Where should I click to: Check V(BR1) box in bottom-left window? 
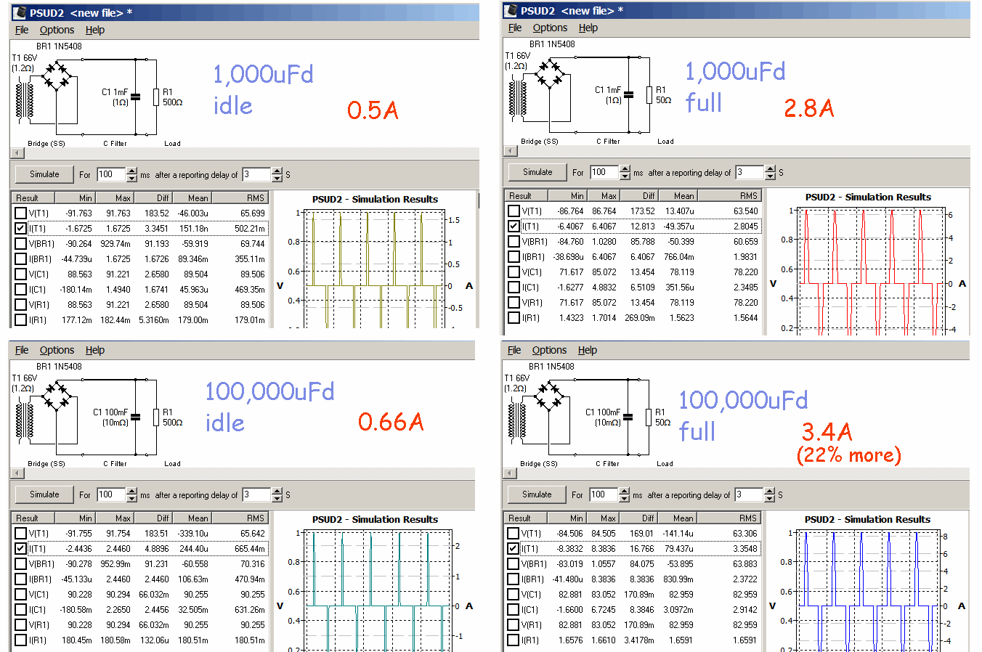point(20,563)
